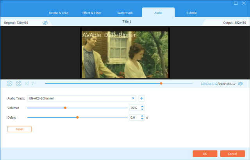
Task: Confirm with OK button
Action: [x=205, y=154]
